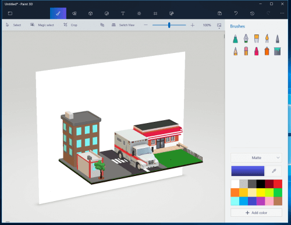Open the 2D shapes tab
The image size is (291, 225).
coord(74,13)
